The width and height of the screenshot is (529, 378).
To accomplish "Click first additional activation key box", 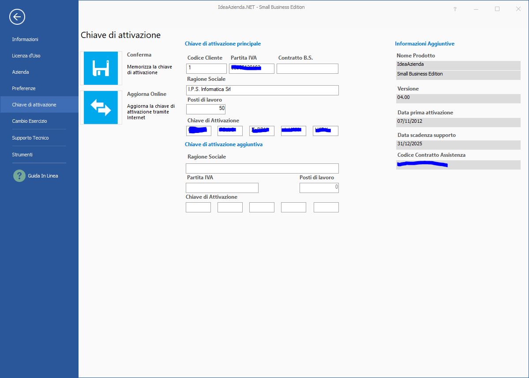I will click(x=199, y=207).
